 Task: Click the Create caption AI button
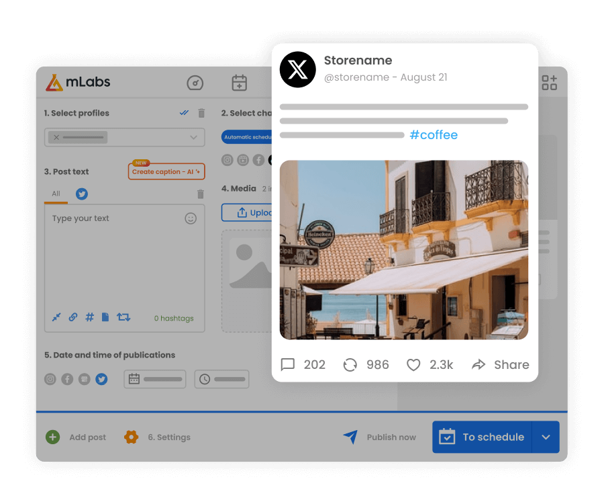(x=166, y=171)
